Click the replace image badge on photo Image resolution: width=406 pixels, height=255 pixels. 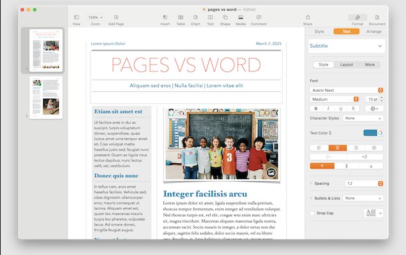pyautogui.click(x=271, y=173)
